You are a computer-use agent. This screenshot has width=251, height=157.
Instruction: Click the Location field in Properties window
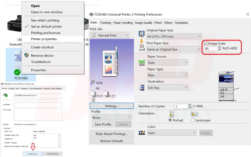pos(38,105)
